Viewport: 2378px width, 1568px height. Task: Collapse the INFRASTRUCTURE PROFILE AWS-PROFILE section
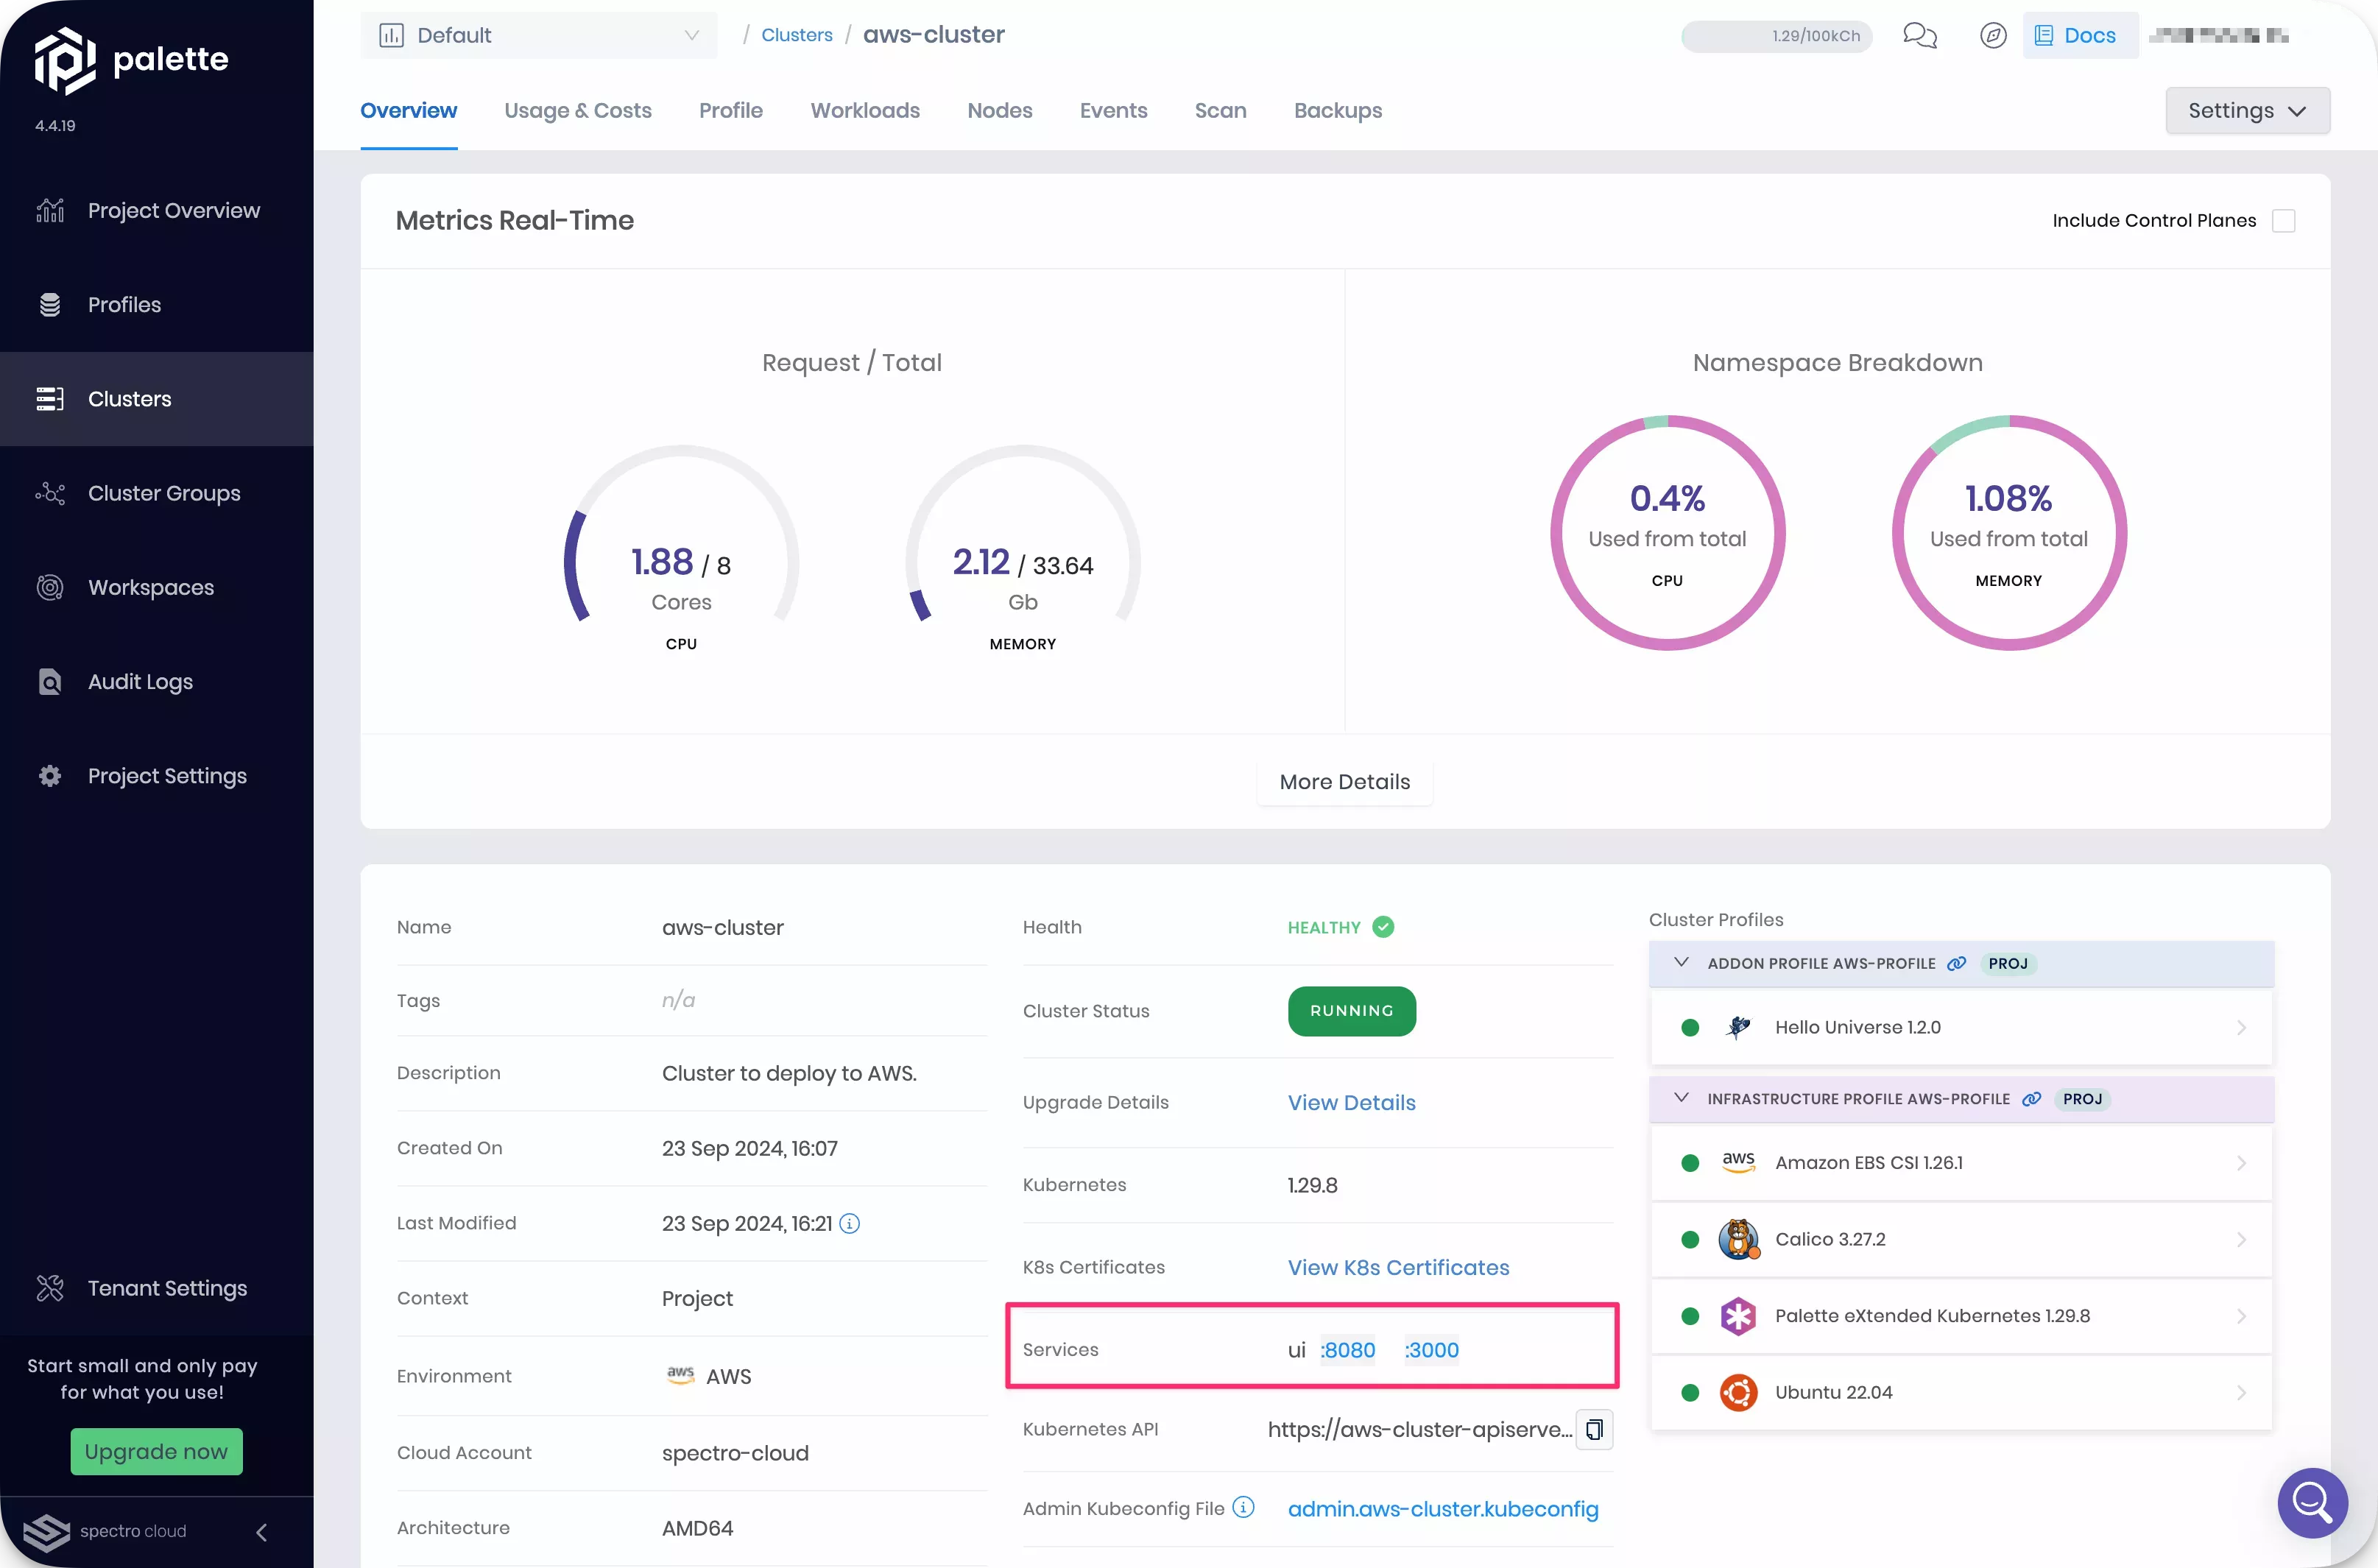click(x=1679, y=1098)
